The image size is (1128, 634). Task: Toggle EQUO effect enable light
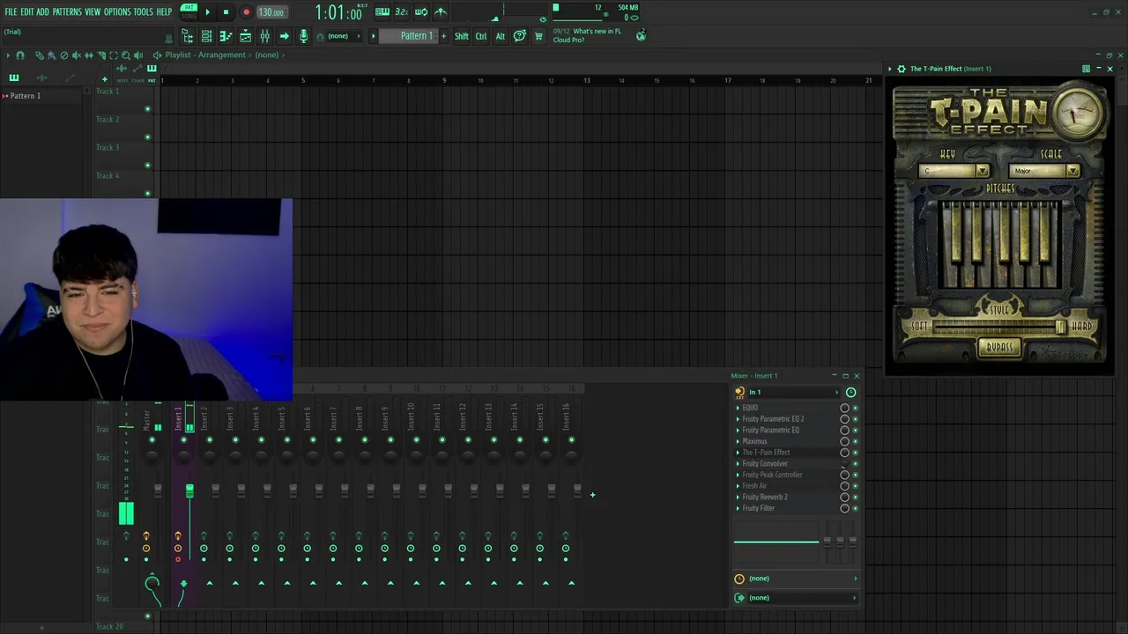tap(855, 408)
